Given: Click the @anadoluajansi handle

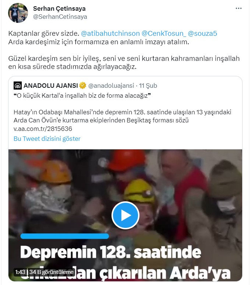Looking at the screenshot, I should pos(111,86).
